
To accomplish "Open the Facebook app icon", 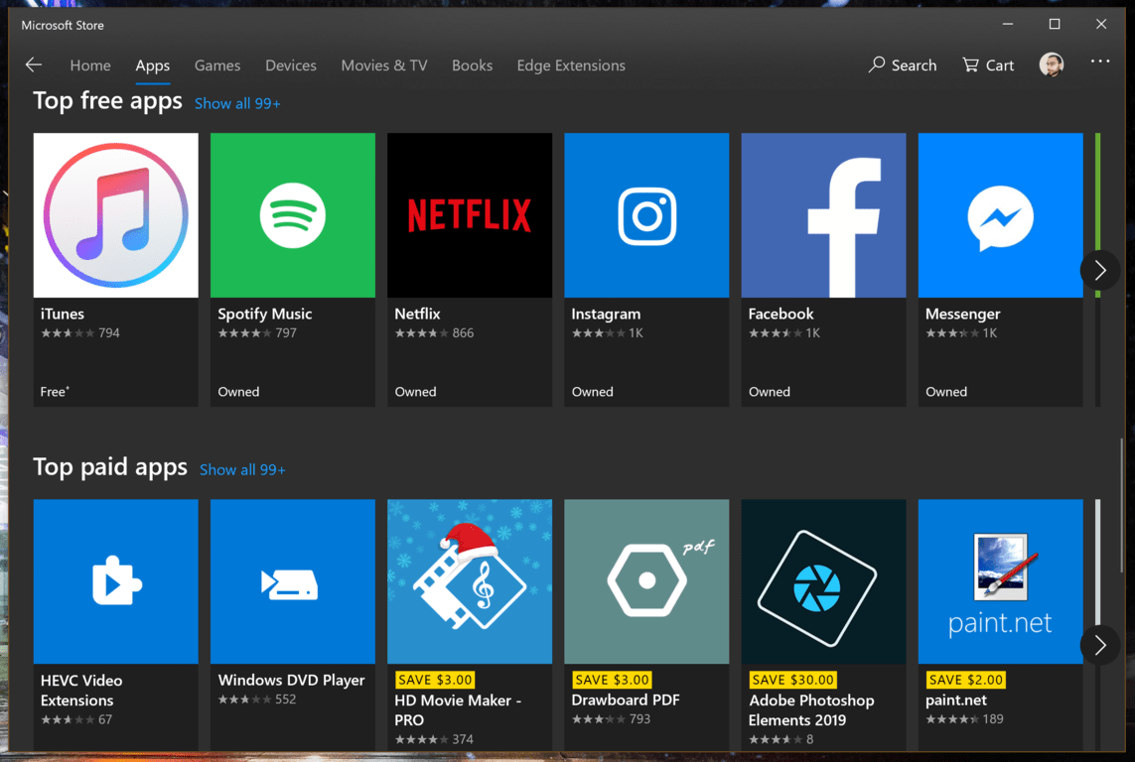I will point(824,214).
